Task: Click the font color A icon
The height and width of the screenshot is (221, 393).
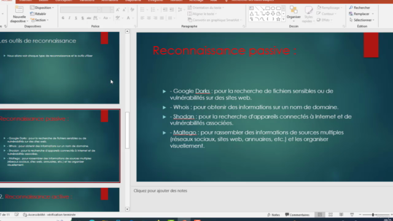Action: tap(128, 18)
